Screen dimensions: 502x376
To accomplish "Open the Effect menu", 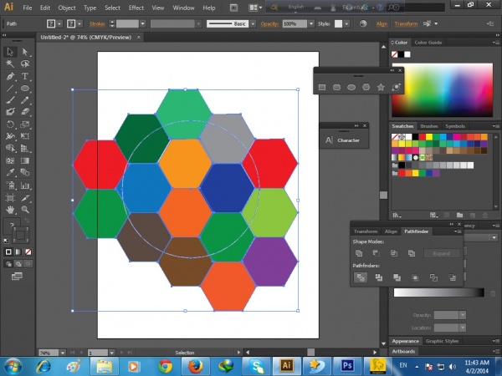I will [x=136, y=8].
